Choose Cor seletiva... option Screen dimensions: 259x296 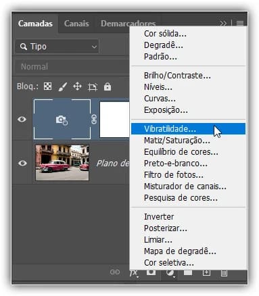[169, 263]
